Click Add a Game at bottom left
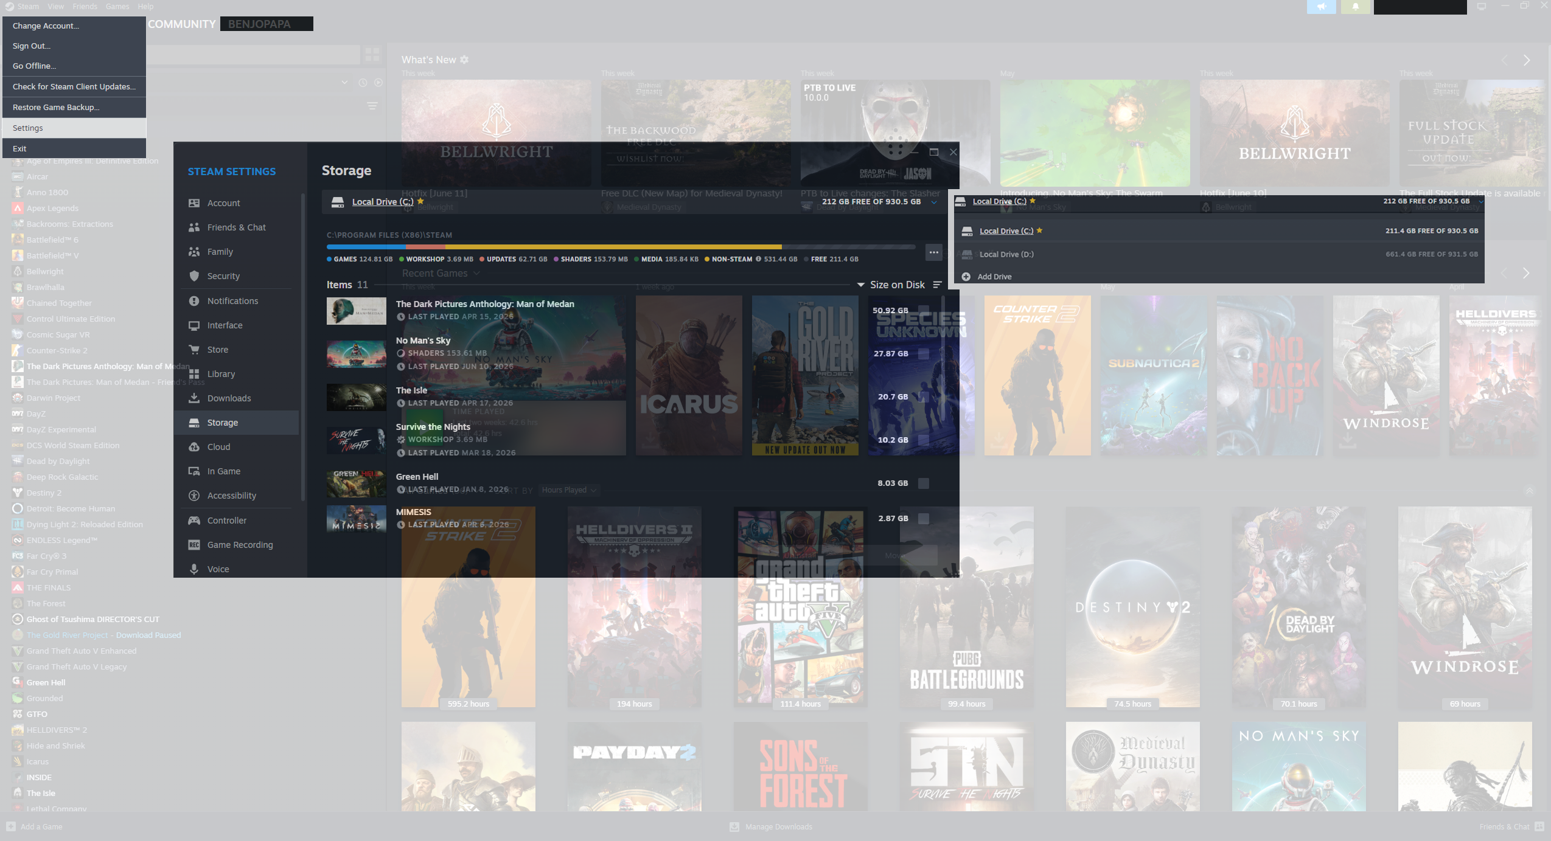This screenshot has width=1551, height=841. (x=35, y=827)
